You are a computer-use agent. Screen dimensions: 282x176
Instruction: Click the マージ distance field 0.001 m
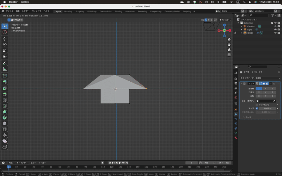(x=267, y=108)
